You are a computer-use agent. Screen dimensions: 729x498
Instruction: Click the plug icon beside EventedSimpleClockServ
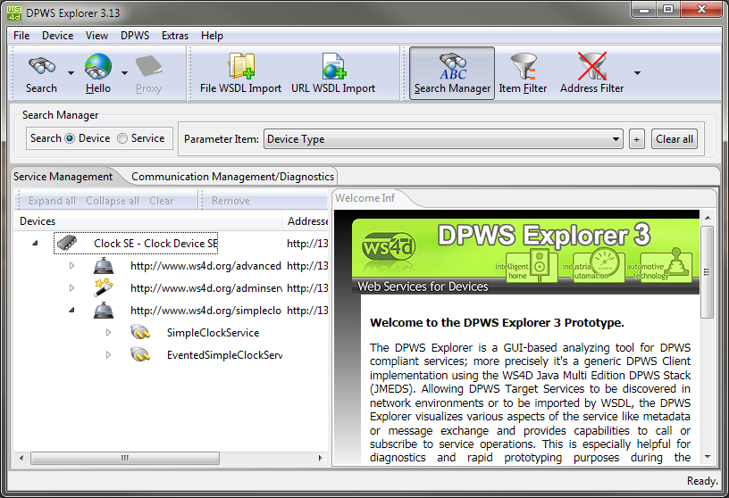click(x=140, y=354)
